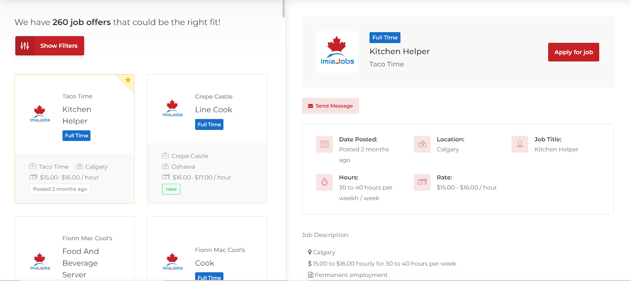Click Full Time badge on Kitchen Helper card
The image size is (631, 281).
[77, 135]
